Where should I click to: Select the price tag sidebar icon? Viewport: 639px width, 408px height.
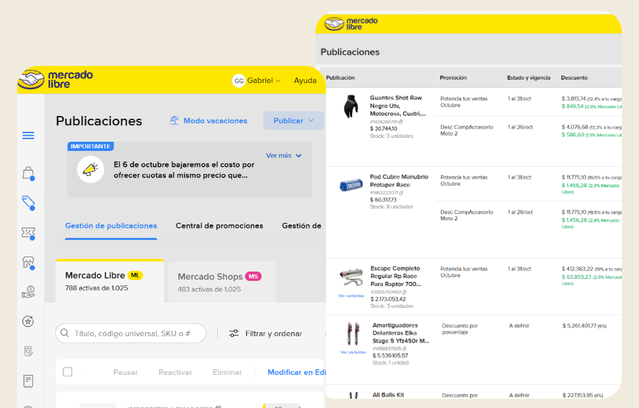pyautogui.click(x=28, y=202)
